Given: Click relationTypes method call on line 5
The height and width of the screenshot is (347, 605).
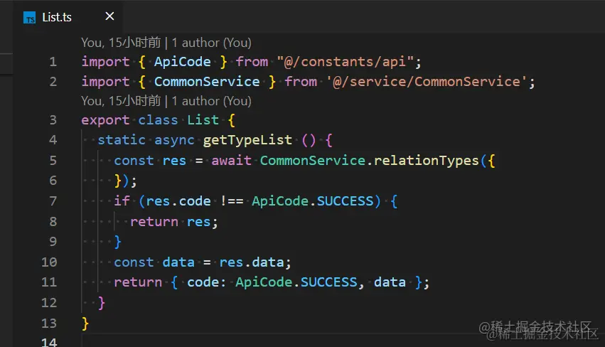Looking at the screenshot, I should (427, 160).
